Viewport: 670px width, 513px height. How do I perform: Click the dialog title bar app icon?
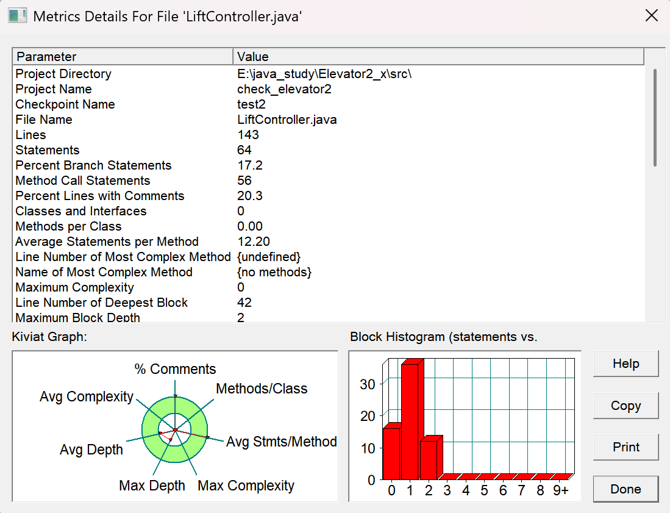click(x=18, y=16)
